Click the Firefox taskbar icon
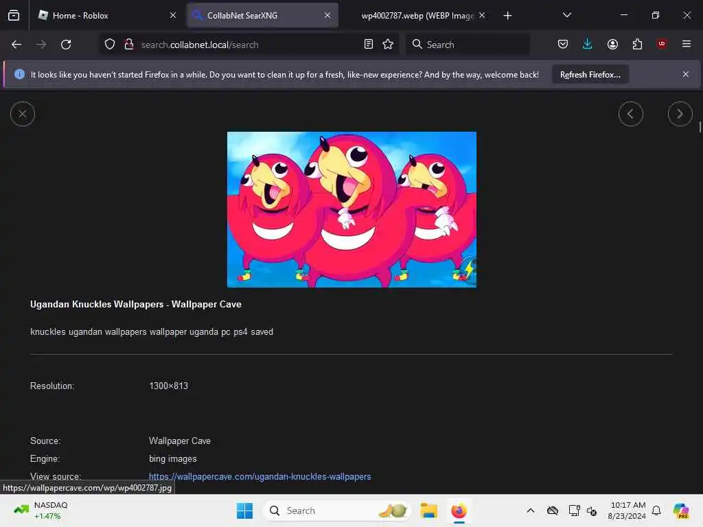Screen dimensions: 703x527 click(459, 511)
